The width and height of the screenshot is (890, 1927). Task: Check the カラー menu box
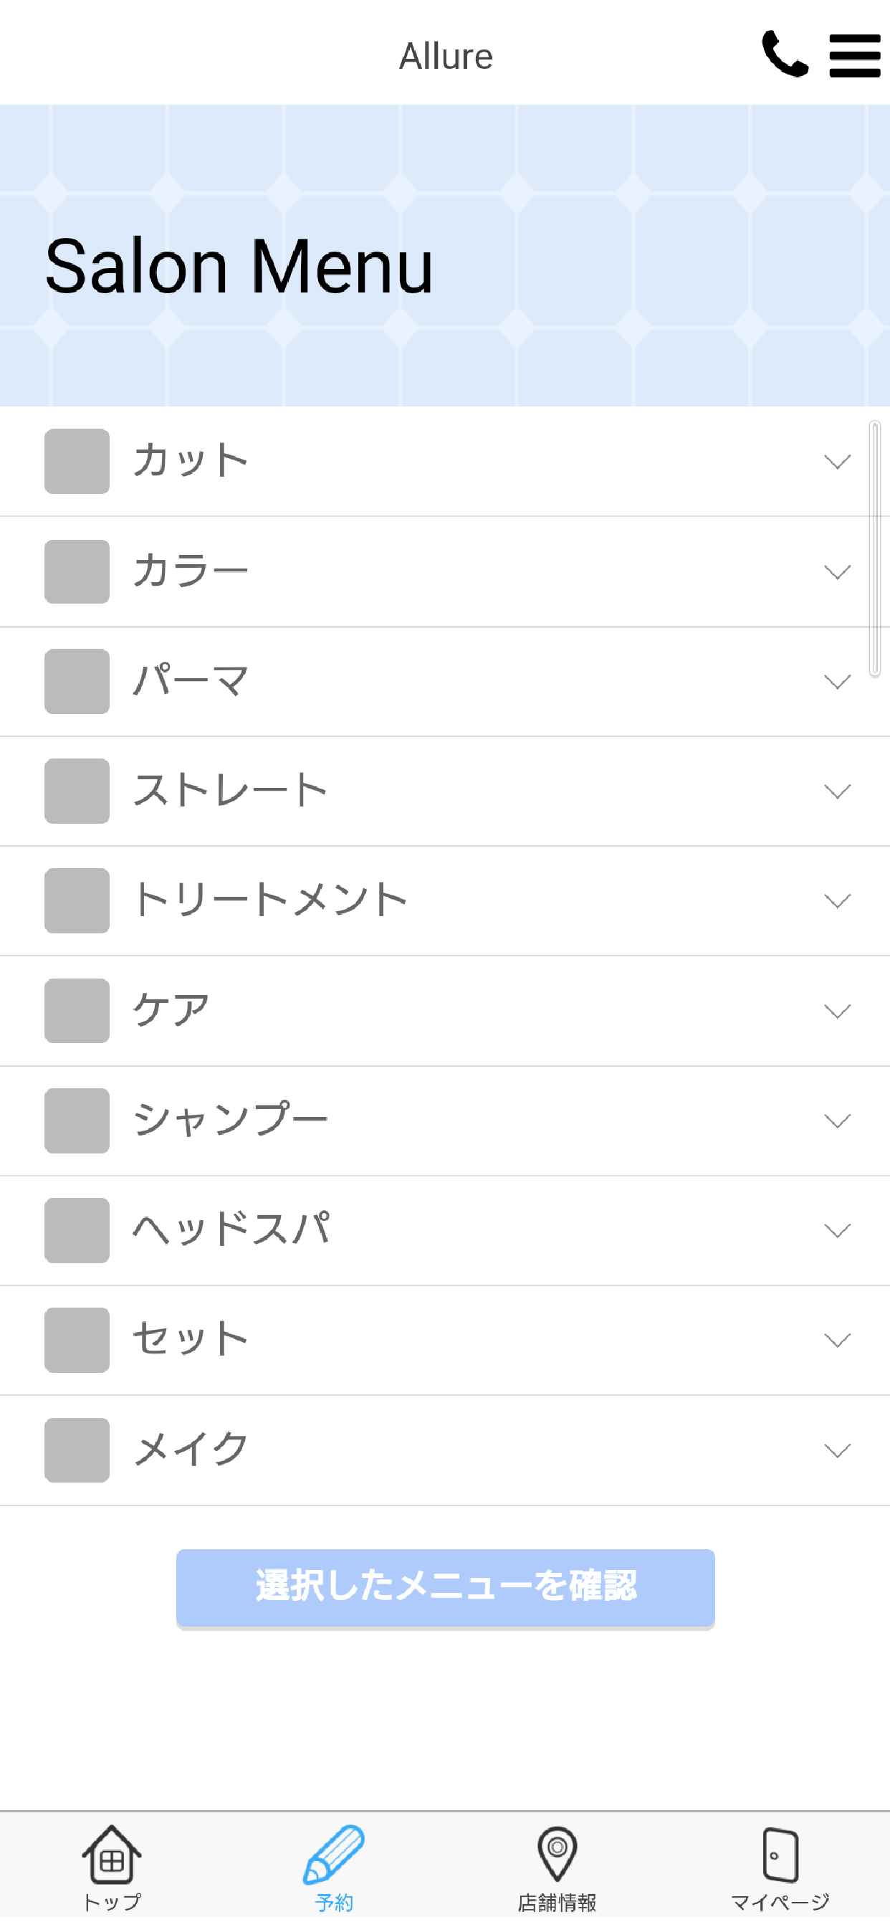pyautogui.click(x=77, y=571)
